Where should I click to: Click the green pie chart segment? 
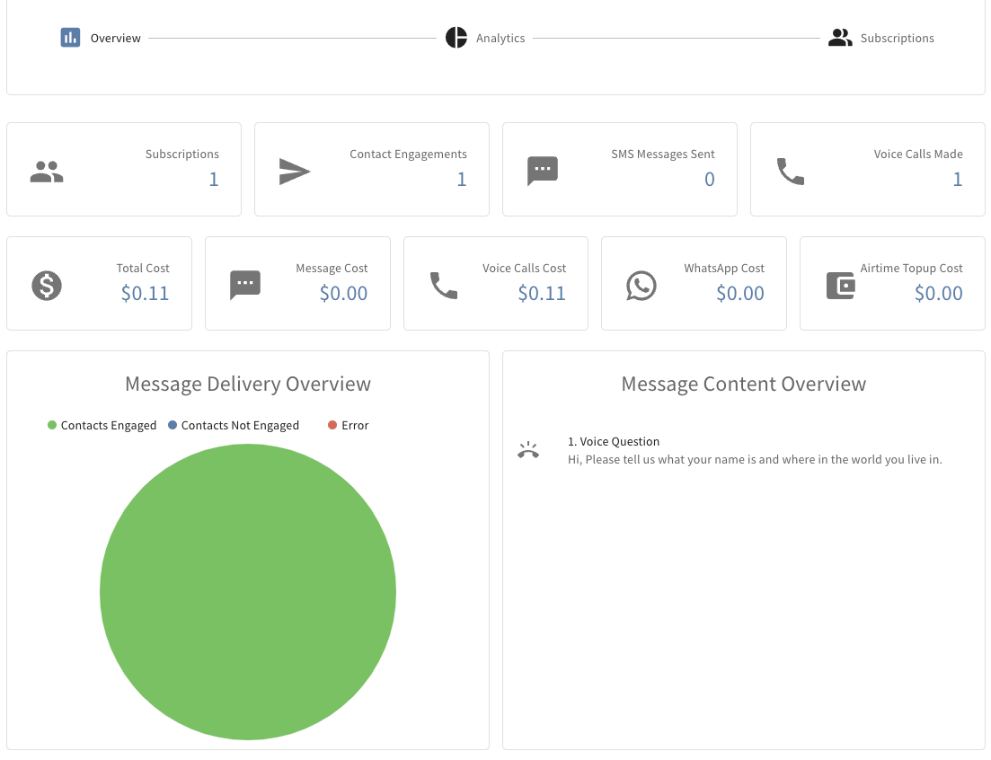pyautogui.click(x=248, y=593)
